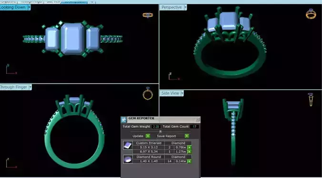Select the 1.40 X 1.40 size cell
The image size is (322, 178).
tap(149, 161)
